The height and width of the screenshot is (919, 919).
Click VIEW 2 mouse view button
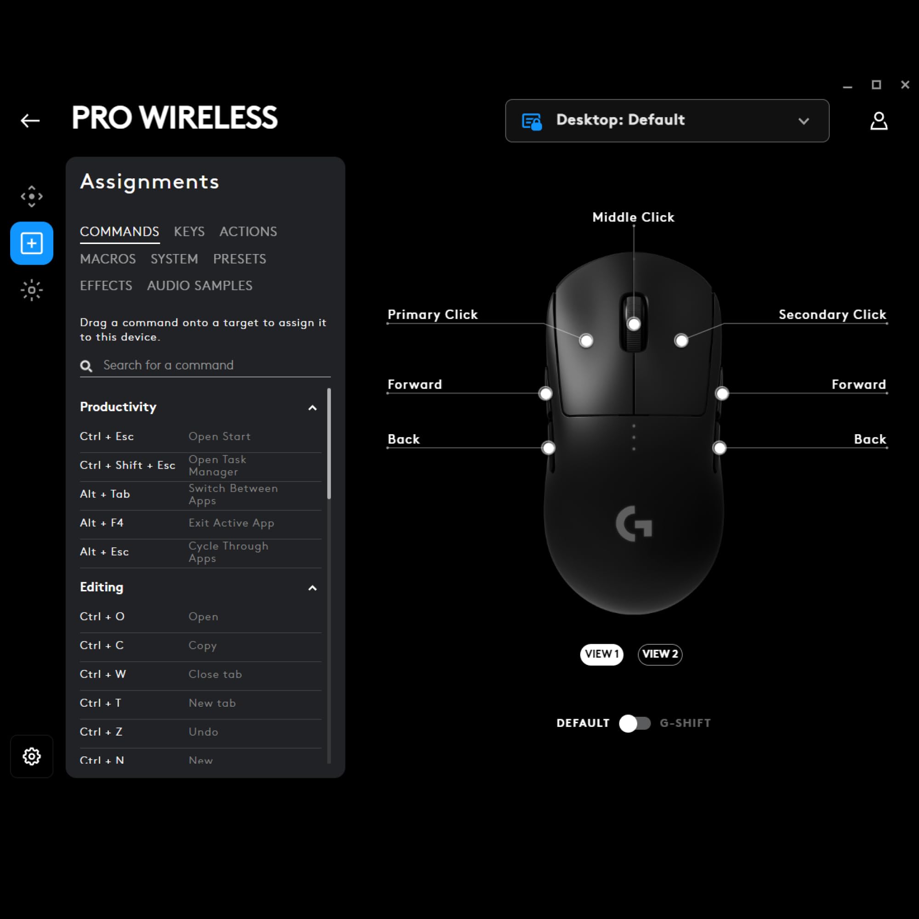pos(659,654)
